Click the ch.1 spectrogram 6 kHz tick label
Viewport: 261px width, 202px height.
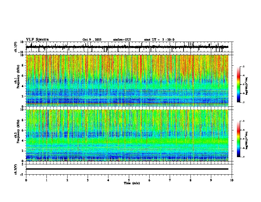[x=23, y=76]
